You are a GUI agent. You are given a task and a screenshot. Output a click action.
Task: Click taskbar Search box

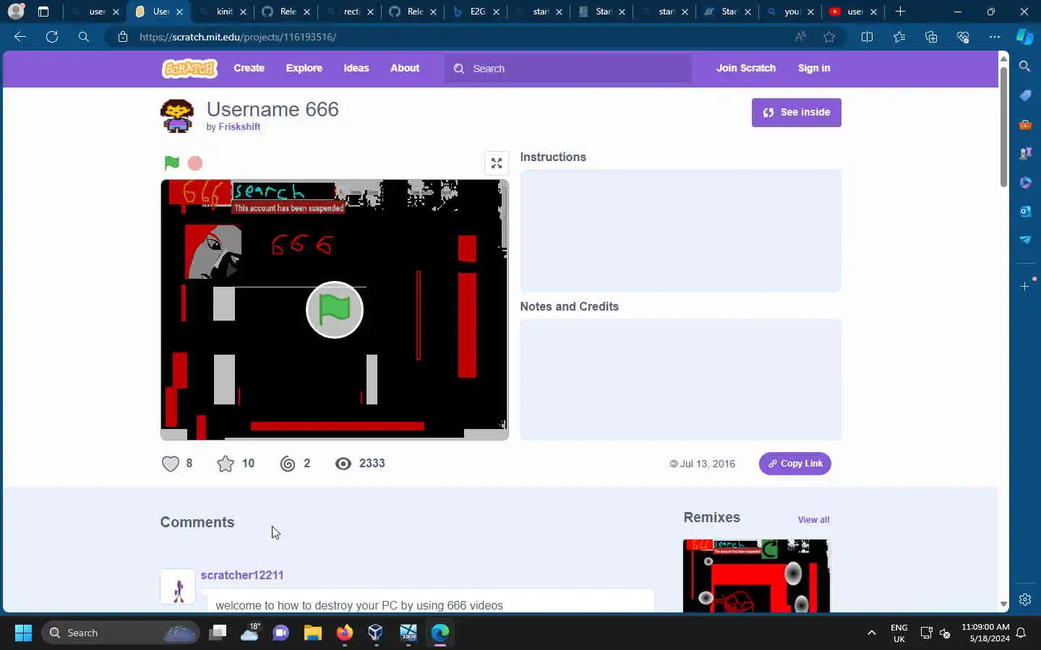pyautogui.click(x=121, y=633)
